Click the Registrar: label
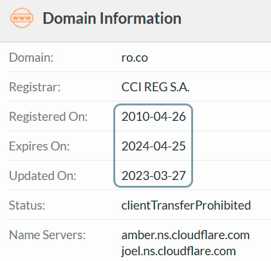 35,87
